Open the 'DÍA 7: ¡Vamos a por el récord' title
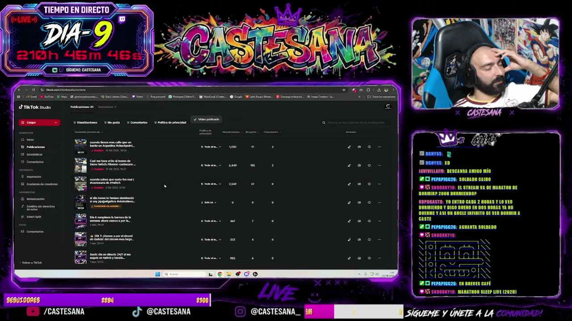This screenshot has height=321, width=572. [x=112, y=238]
